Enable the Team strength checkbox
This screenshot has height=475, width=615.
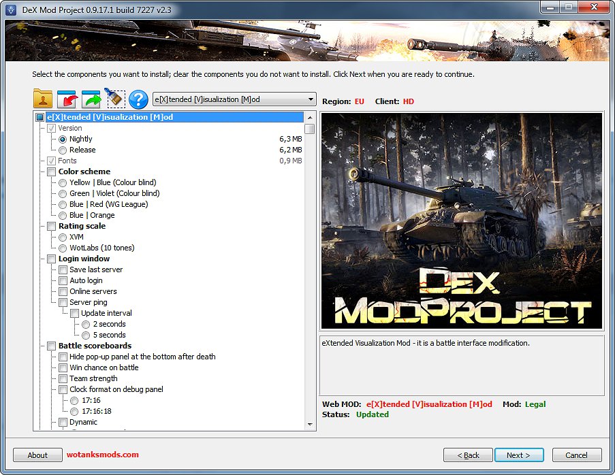[63, 378]
